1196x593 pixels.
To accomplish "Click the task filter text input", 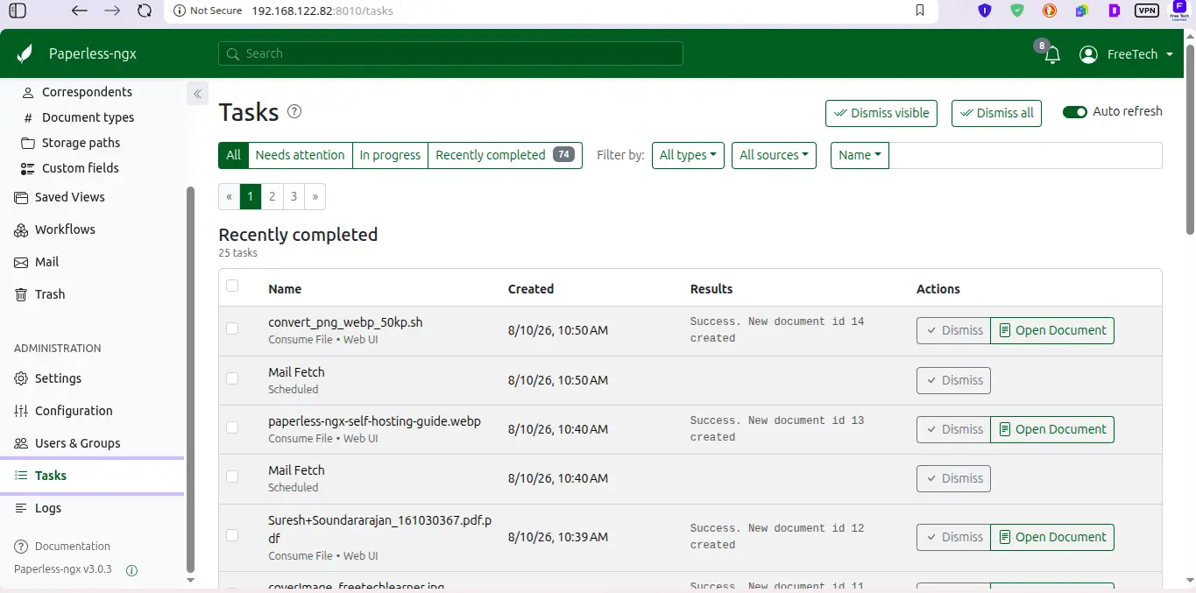I will 1025,155.
